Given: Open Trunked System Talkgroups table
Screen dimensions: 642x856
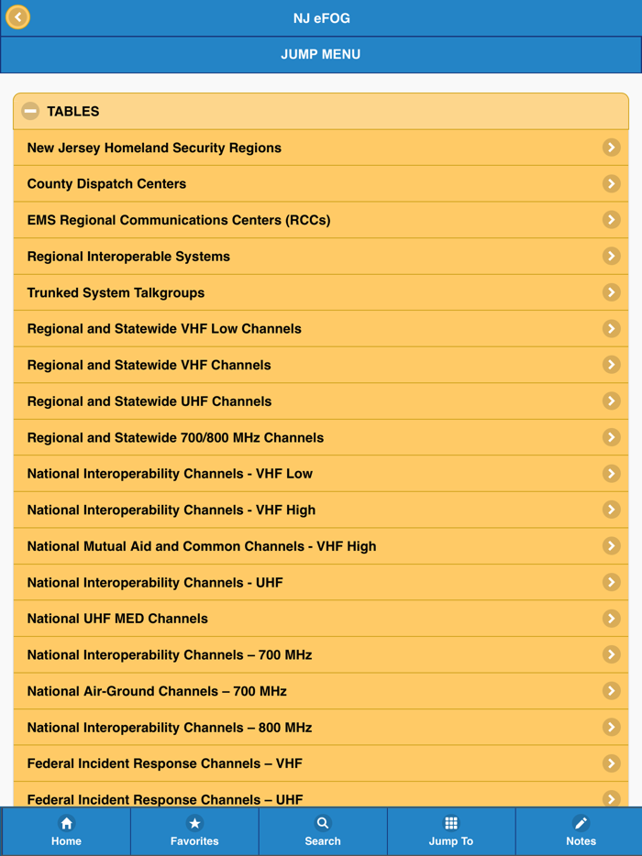Looking at the screenshot, I should (x=321, y=292).
